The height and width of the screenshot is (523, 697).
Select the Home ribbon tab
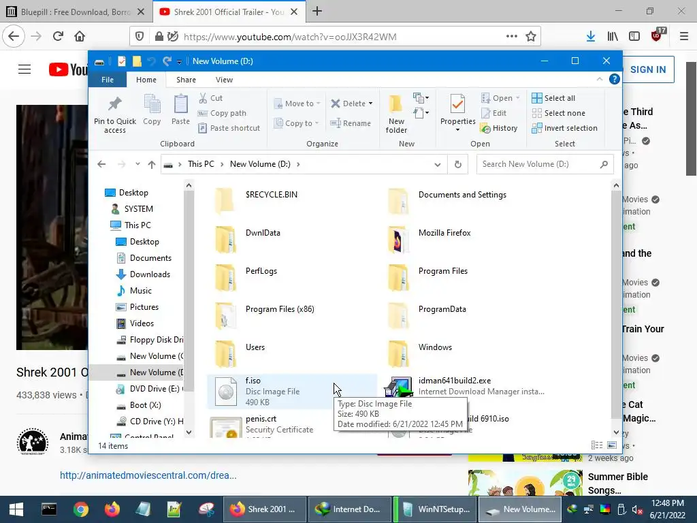tap(146, 80)
